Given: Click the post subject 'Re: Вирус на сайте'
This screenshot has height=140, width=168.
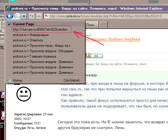Looking at the screenshot, I should (x=121, y=64).
